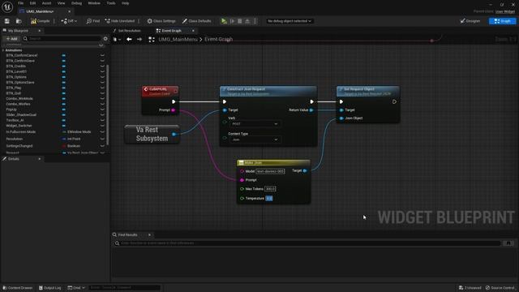Open the View menu
The width and height of the screenshot is (519, 292).
coord(62,3)
